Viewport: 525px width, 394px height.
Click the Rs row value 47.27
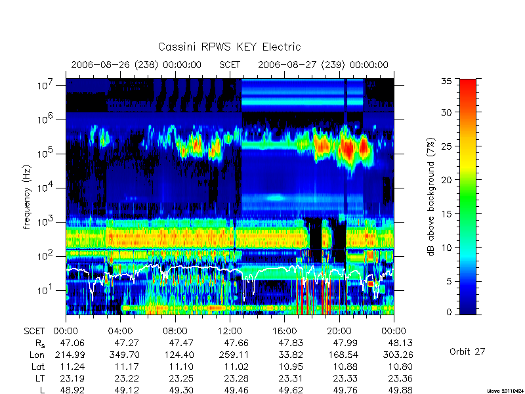point(127,343)
